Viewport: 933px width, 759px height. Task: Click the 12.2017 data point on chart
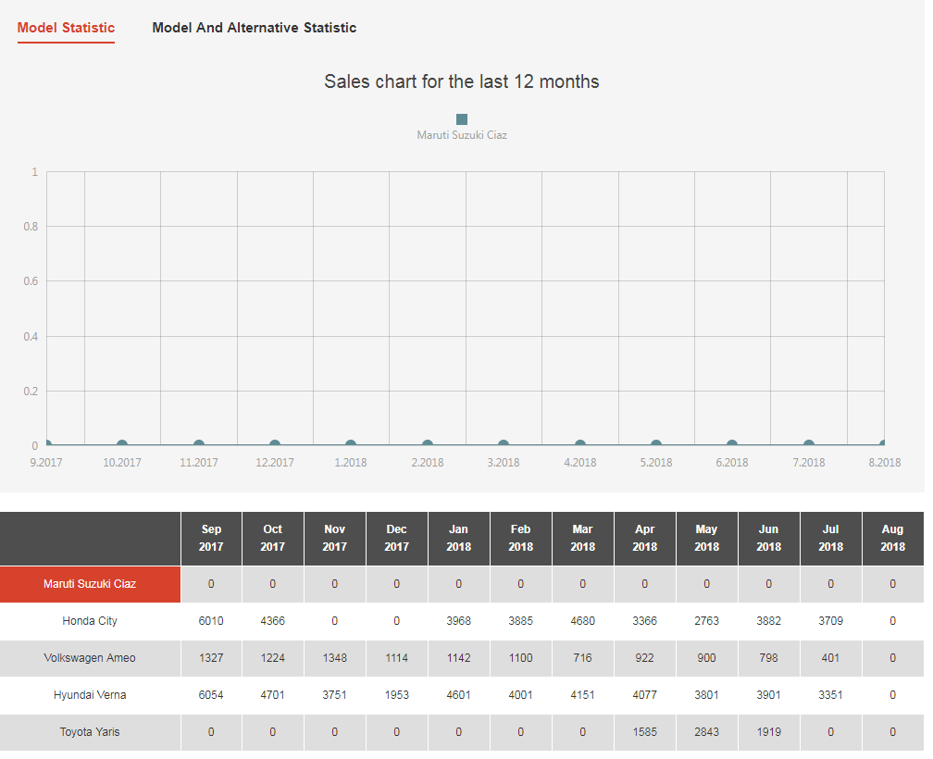coord(274,444)
